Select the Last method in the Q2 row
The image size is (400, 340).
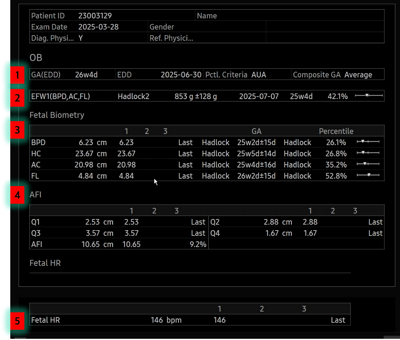tap(375, 222)
